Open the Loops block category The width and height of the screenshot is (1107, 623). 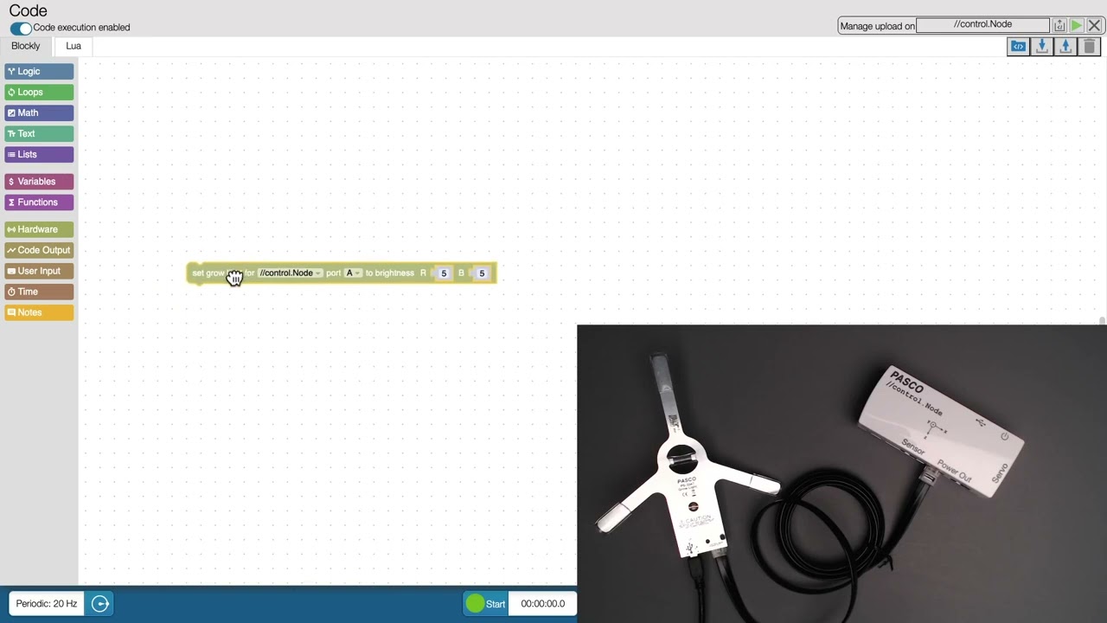point(39,93)
